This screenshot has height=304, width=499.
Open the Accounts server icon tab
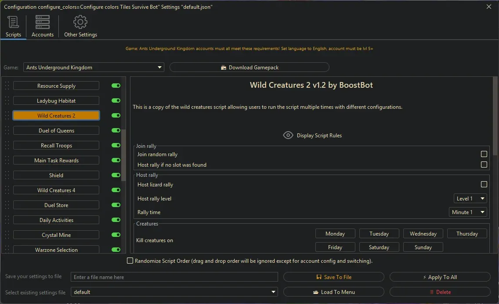point(43,22)
